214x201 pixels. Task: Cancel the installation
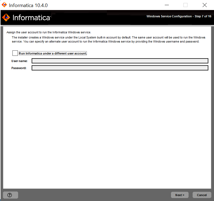click(202, 195)
